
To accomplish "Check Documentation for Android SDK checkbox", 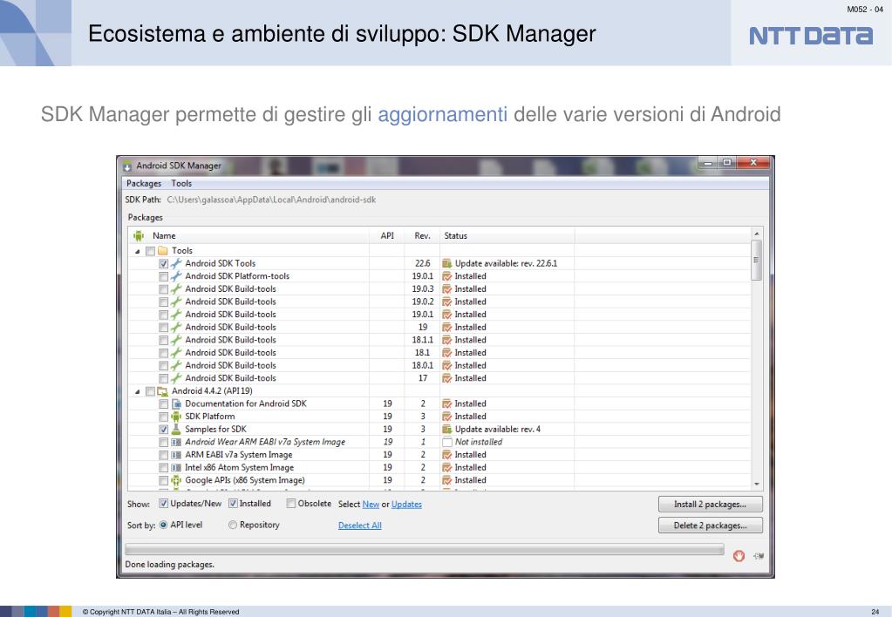I will tap(163, 403).
